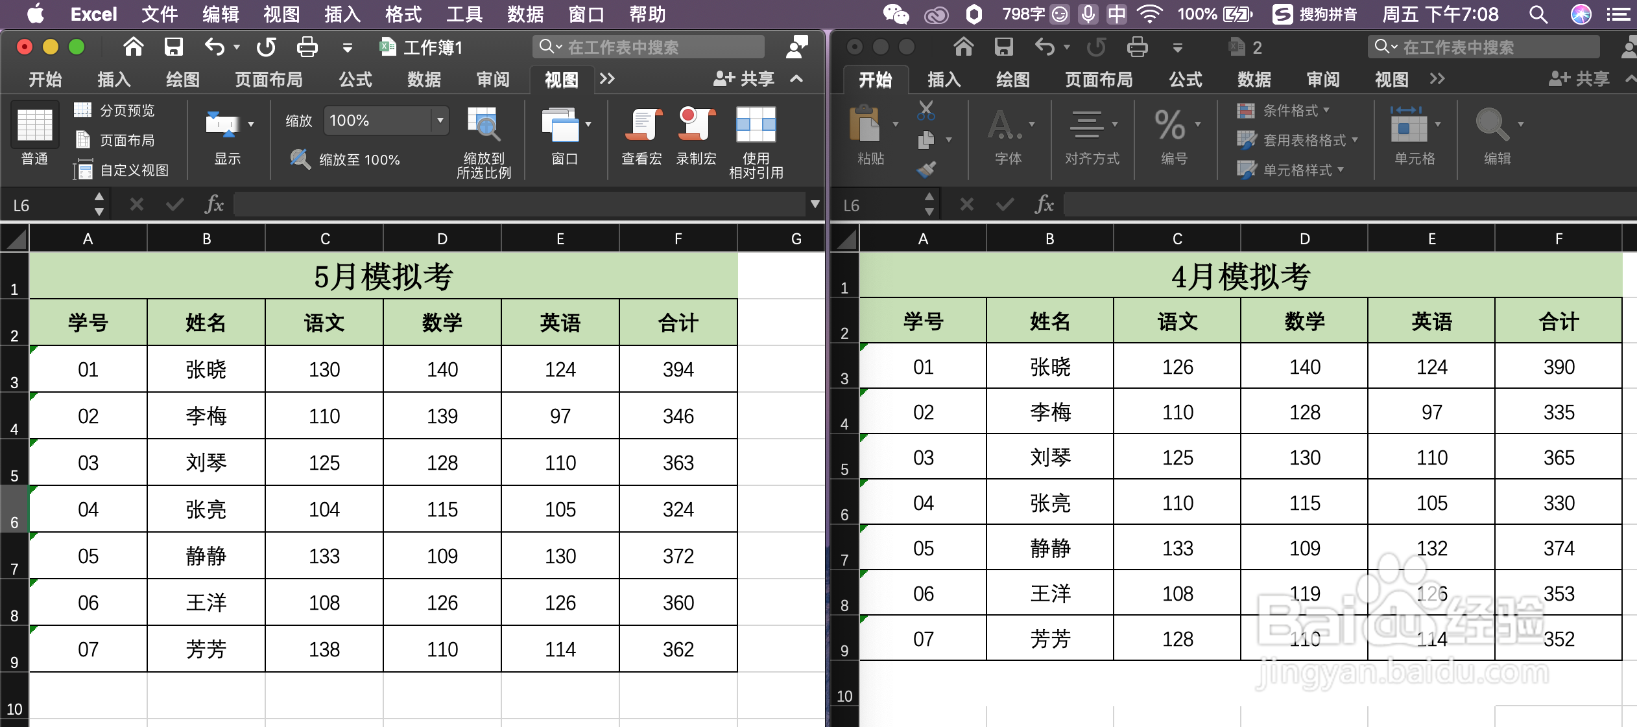
Task: Open the 公式 ribbon tab in left window
Action: point(355,80)
